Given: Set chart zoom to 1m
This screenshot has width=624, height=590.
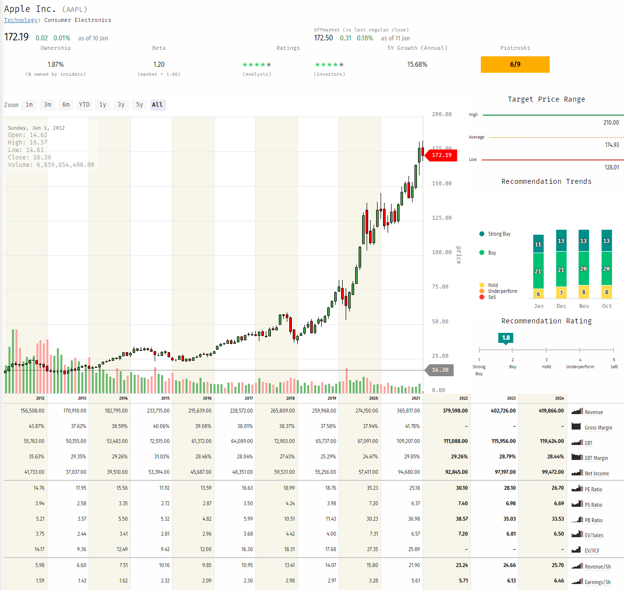Looking at the screenshot, I should (x=29, y=105).
